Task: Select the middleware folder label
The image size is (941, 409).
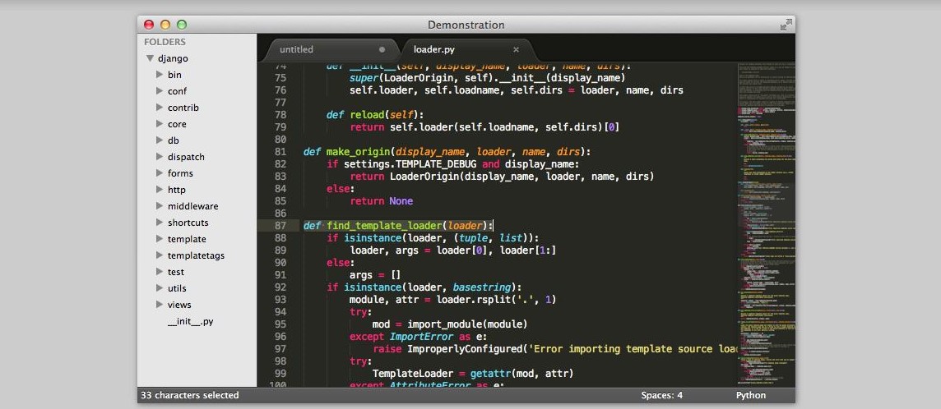Action: 192,206
